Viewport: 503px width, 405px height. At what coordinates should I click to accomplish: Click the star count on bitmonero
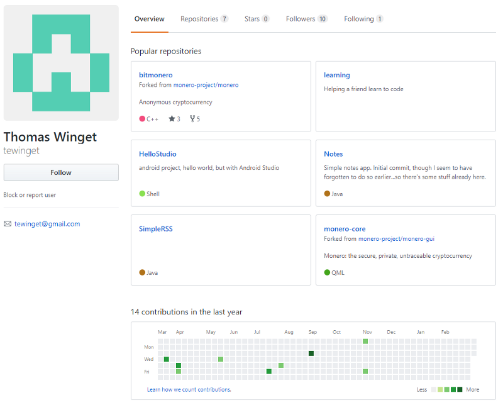pos(174,119)
